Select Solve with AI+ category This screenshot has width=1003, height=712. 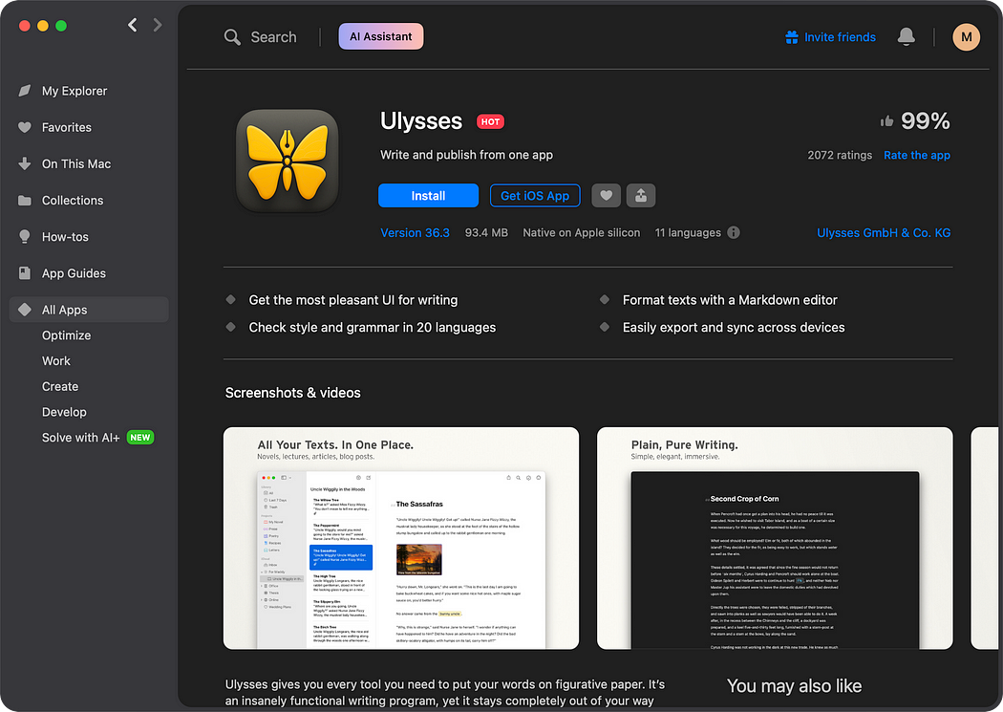coord(81,437)
